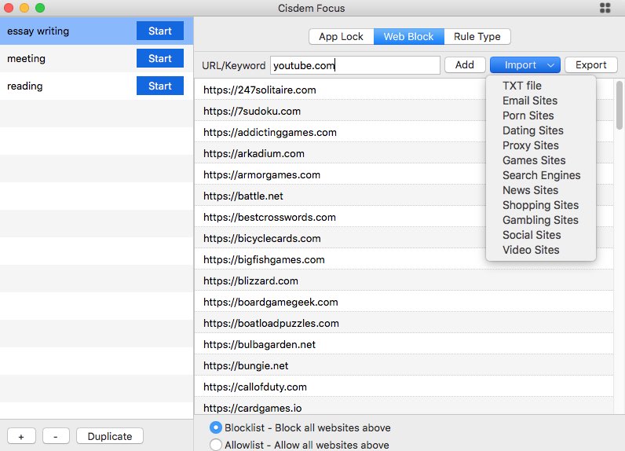Select https://addictinggames.com in list

click(x=404, y=132)
